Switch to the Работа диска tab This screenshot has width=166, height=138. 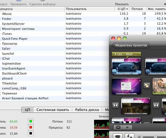pos(87,110)
